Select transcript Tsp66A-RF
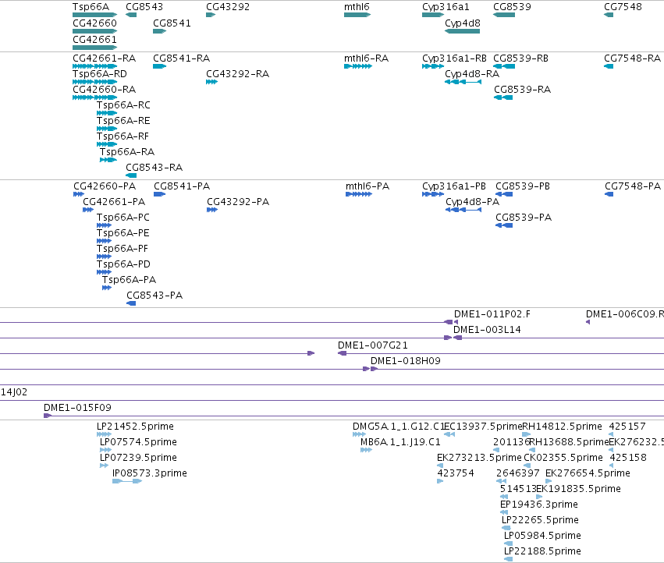Viewport: 664px width, 563px height. (x=107, y=144)
